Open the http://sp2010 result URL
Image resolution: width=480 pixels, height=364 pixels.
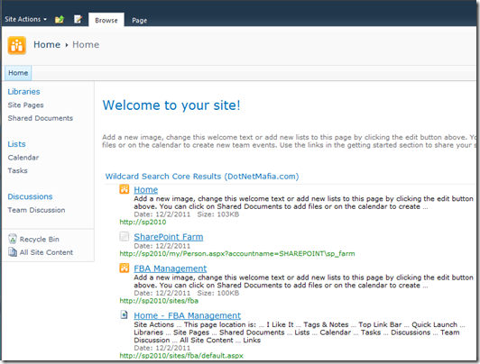point(143,223)
